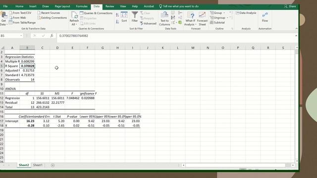Sort A to Z ascending
317x178 pixels.
point(117,15)
